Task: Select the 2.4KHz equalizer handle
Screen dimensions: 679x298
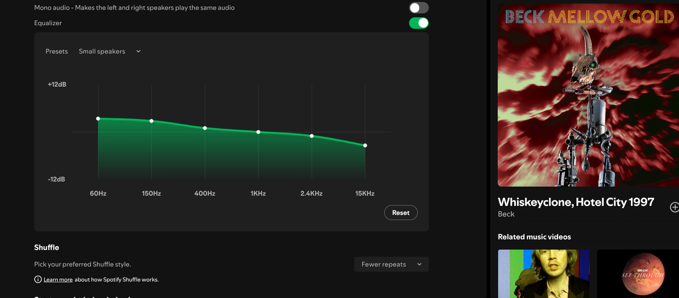Action: 312,136
